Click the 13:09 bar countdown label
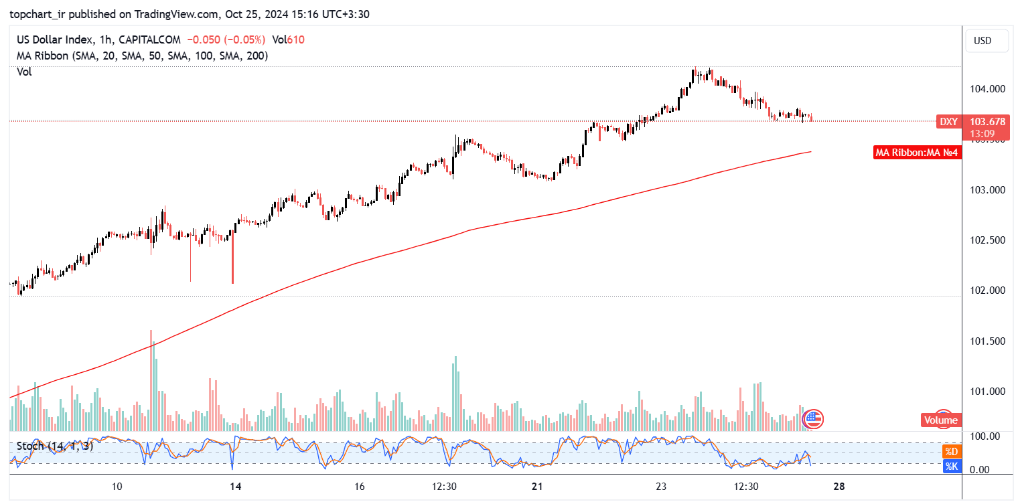 (982, 133)
